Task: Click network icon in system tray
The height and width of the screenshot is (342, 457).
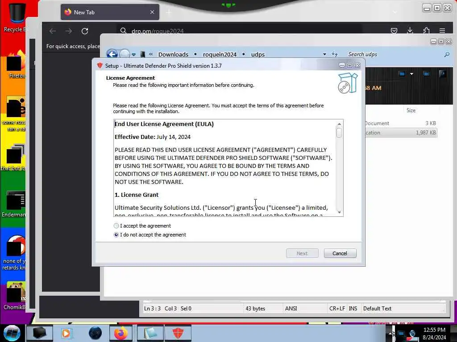Action: click(401, 334)
